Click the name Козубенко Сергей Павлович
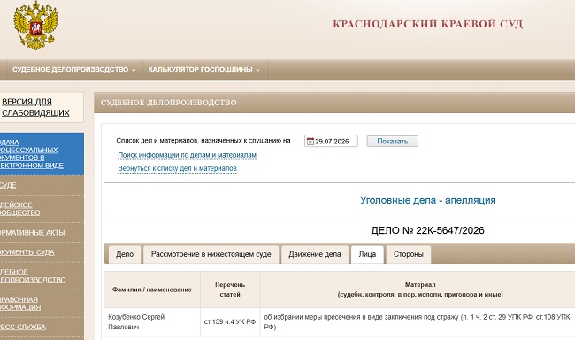This screenshot has width=575, height=340. (x=136, y=321)
